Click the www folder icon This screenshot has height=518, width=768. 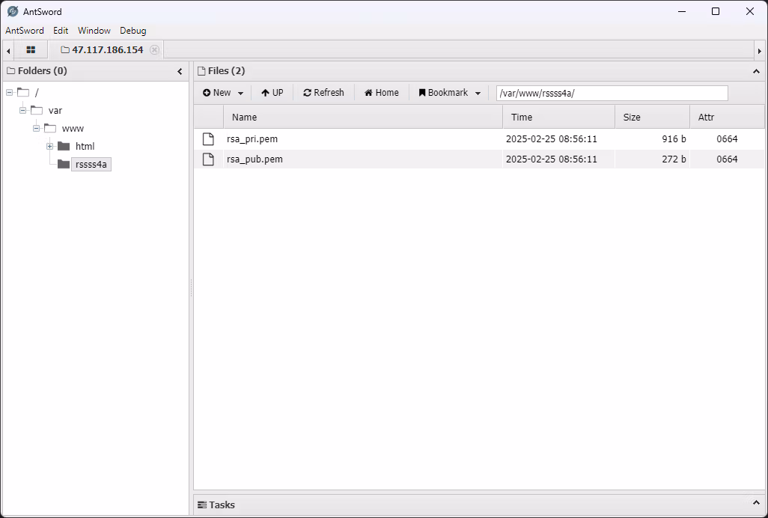(50, 128)
